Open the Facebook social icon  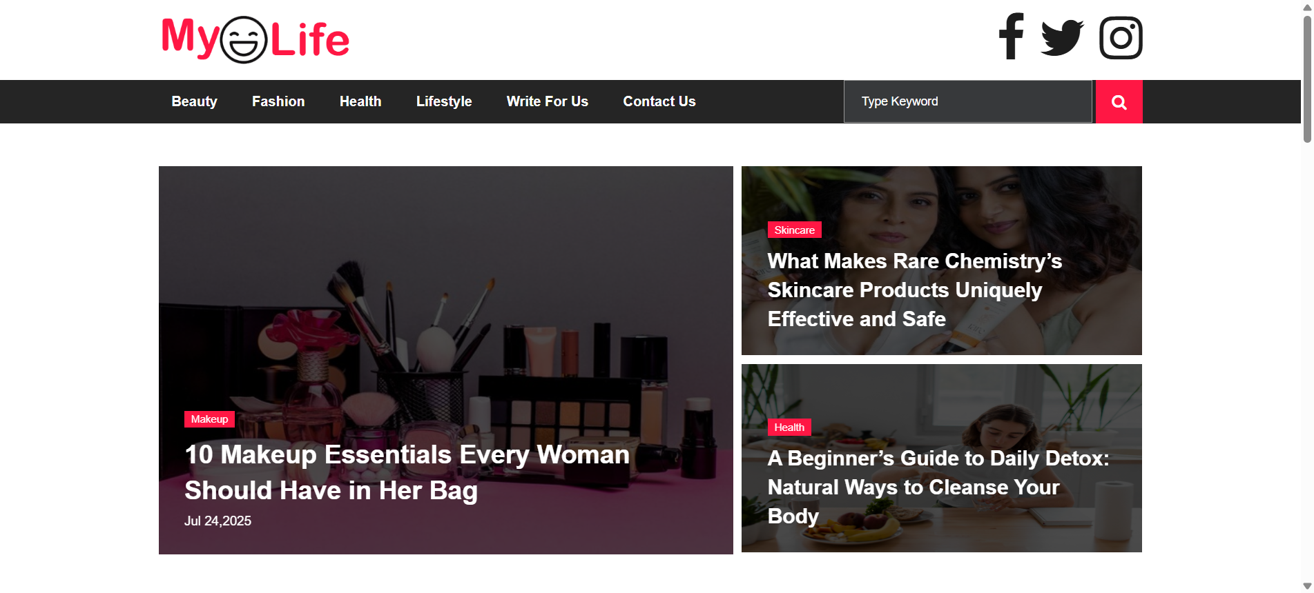(x=1011, y=37)
